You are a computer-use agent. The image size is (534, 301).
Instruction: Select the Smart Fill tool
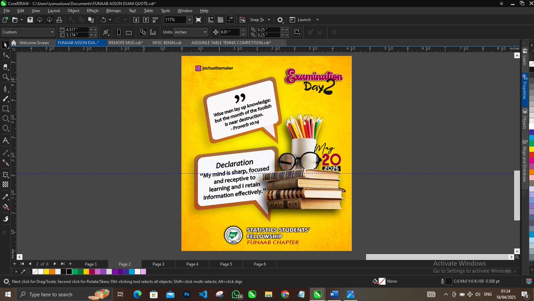click(x=5, y=218)
